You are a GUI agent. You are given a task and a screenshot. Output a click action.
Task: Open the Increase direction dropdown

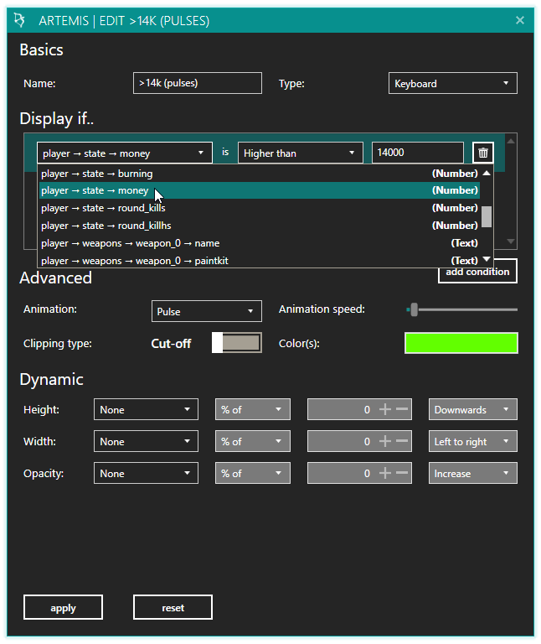pyautogui.click(x=473, y=473)
